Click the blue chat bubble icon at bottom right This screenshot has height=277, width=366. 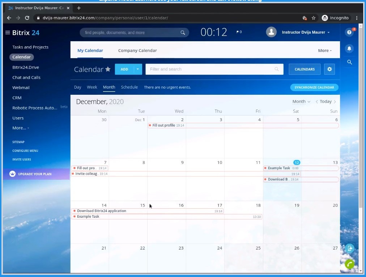(x=349, y=248)
